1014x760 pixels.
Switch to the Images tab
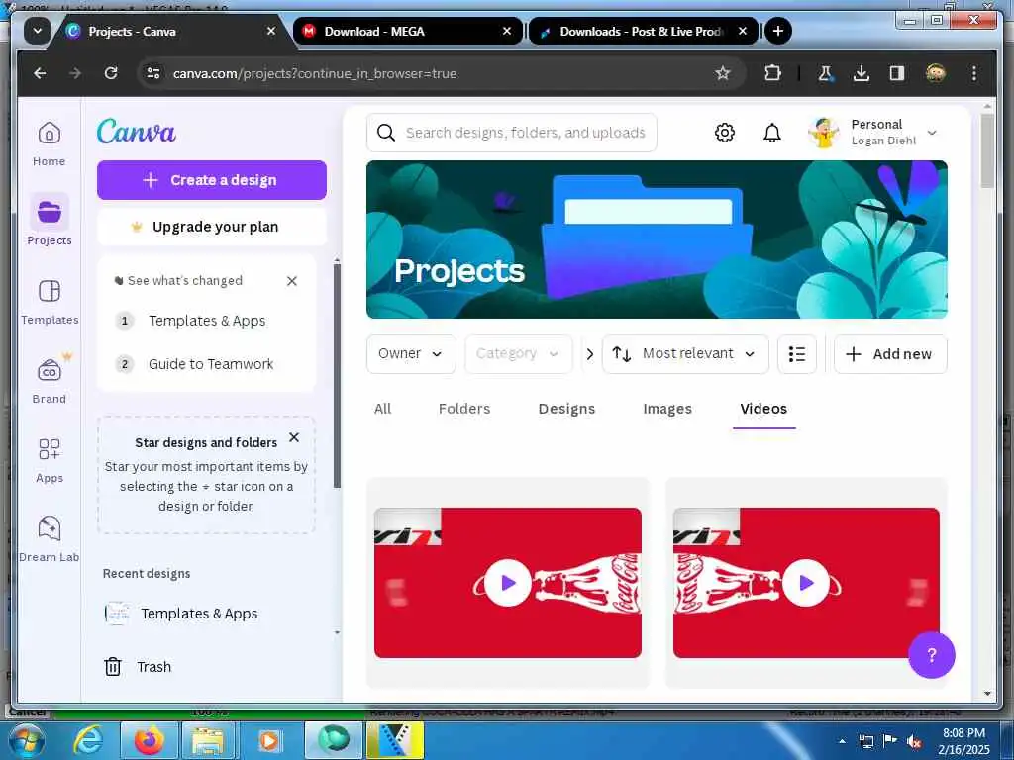pyautogui.click(x=667, y=409)
